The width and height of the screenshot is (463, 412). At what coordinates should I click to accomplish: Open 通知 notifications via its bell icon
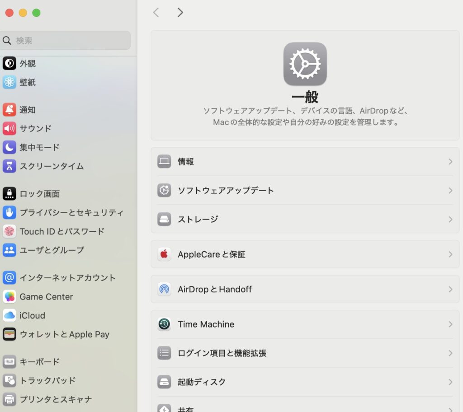click(x=9, y=110)
